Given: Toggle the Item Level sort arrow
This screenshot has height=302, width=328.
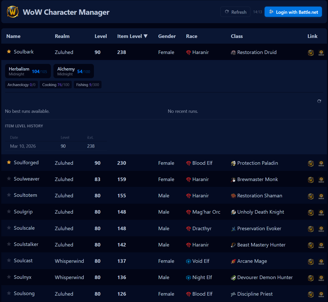Looking at the screenshot, I should [146, 36].
